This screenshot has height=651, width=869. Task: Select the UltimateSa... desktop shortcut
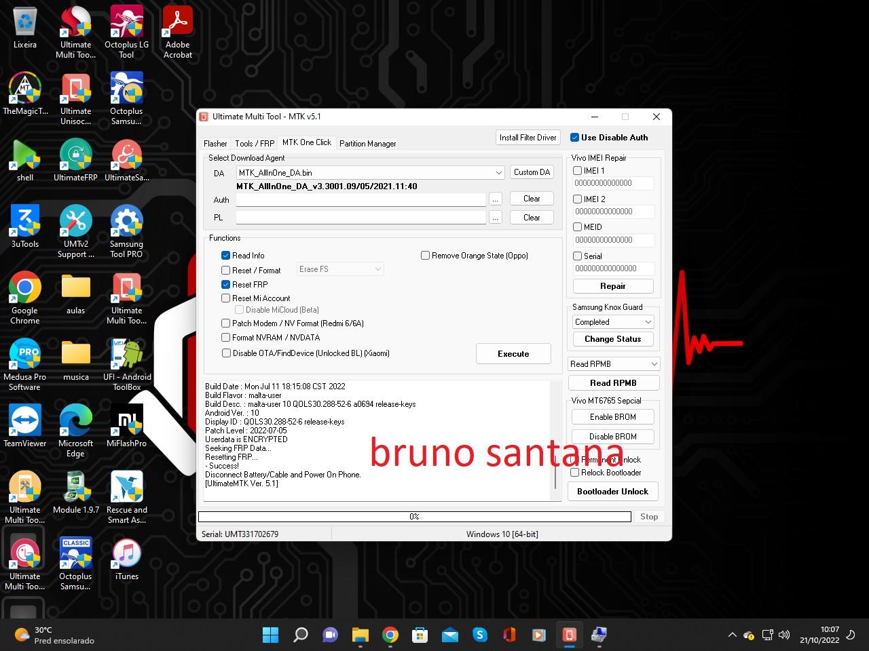pyautogui.click(x=126, y=161)
